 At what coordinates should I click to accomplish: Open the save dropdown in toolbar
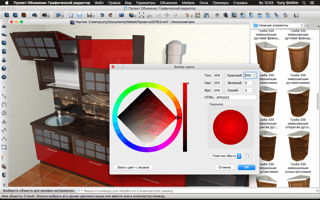coord(93,16)
